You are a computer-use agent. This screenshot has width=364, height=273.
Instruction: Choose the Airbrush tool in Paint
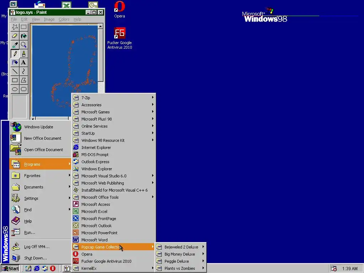click(x=15, y=63)
